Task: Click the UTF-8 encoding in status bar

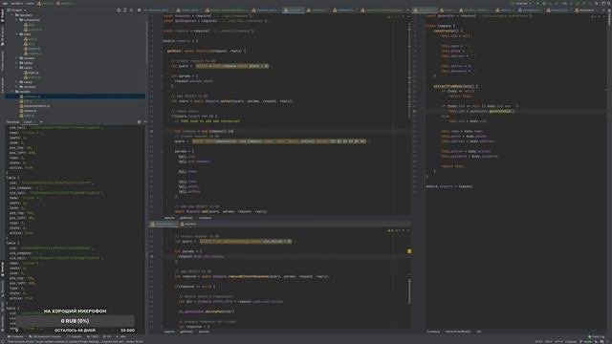Action: pyautogui.click(x=558, y=342)
